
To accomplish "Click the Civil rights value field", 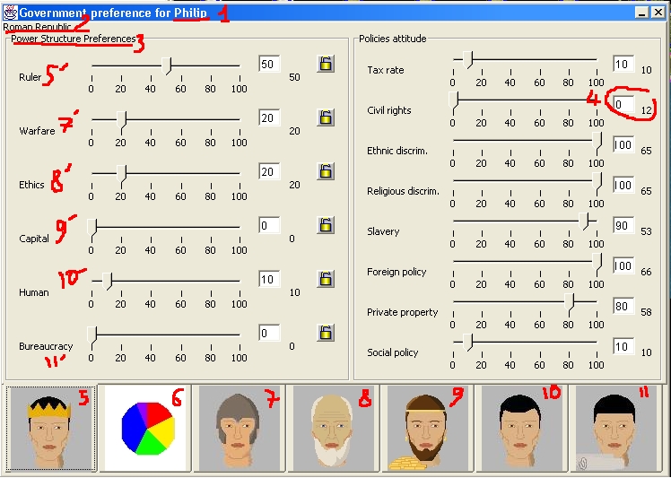I will click(x=623, y=105).
